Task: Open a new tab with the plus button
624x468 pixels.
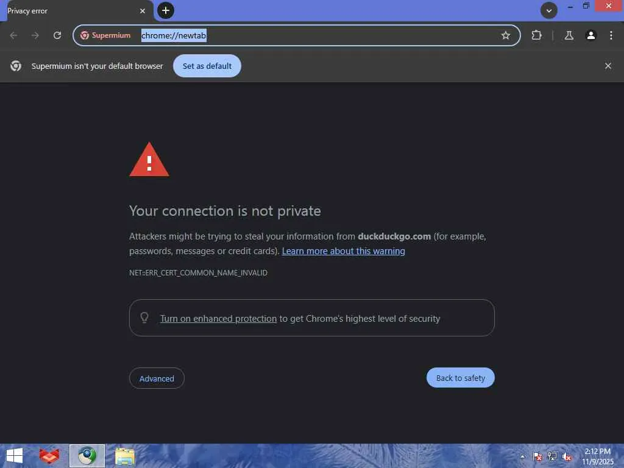Action: click(x=166, y=10)
